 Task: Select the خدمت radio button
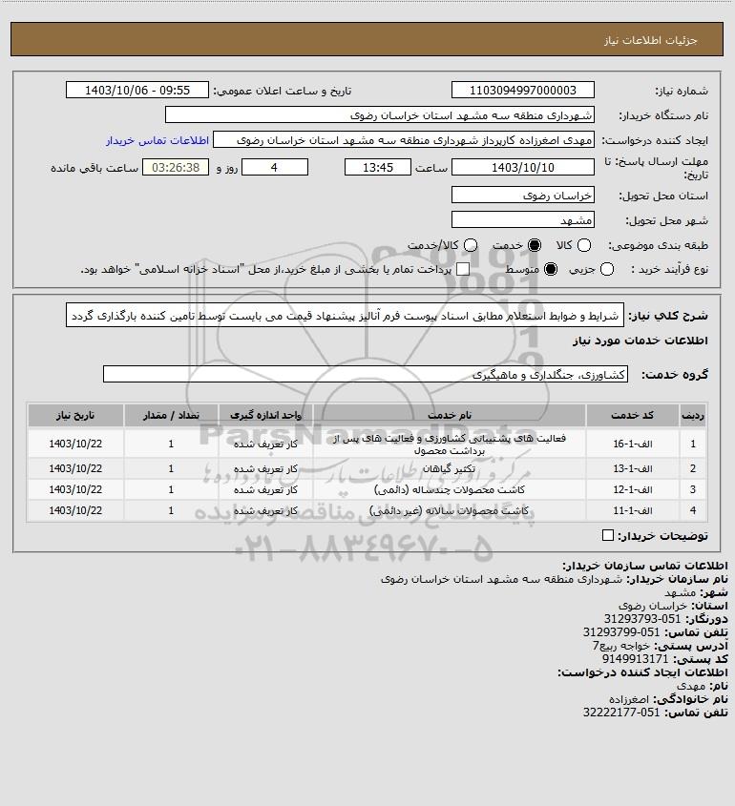click(535, 245)
